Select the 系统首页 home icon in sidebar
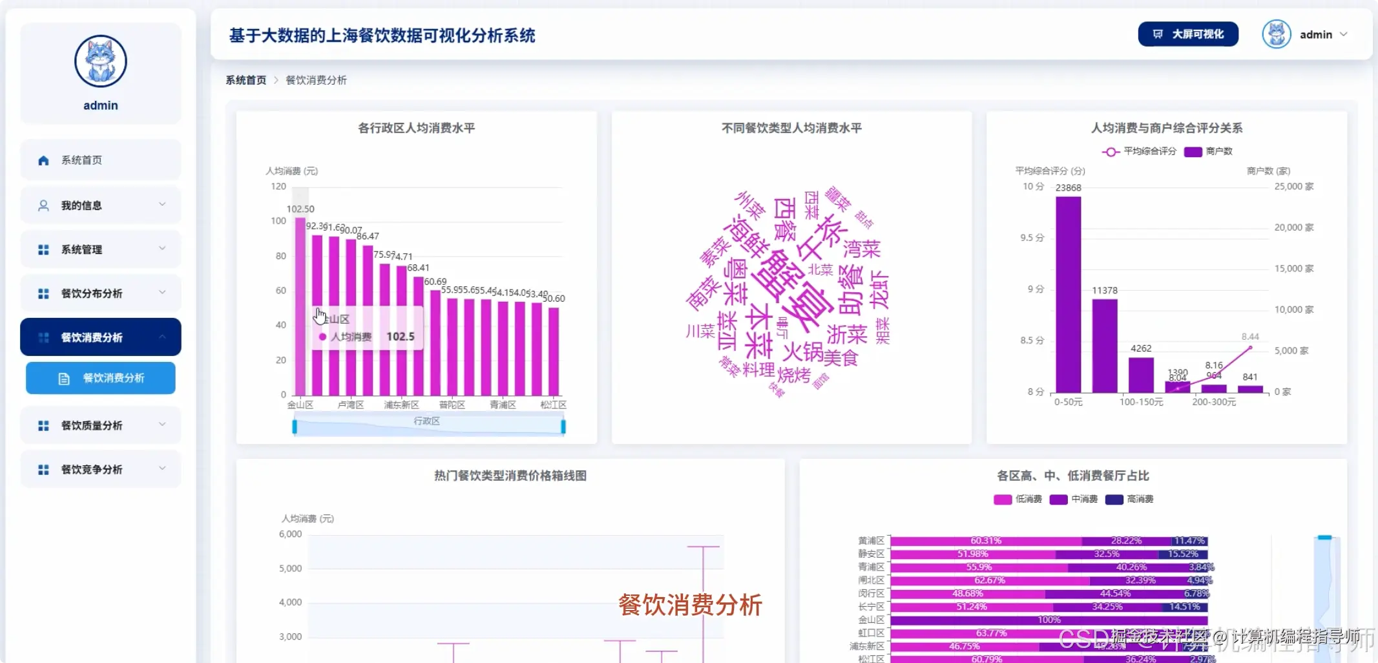1378x663 pixels. (x=43, y=159)
